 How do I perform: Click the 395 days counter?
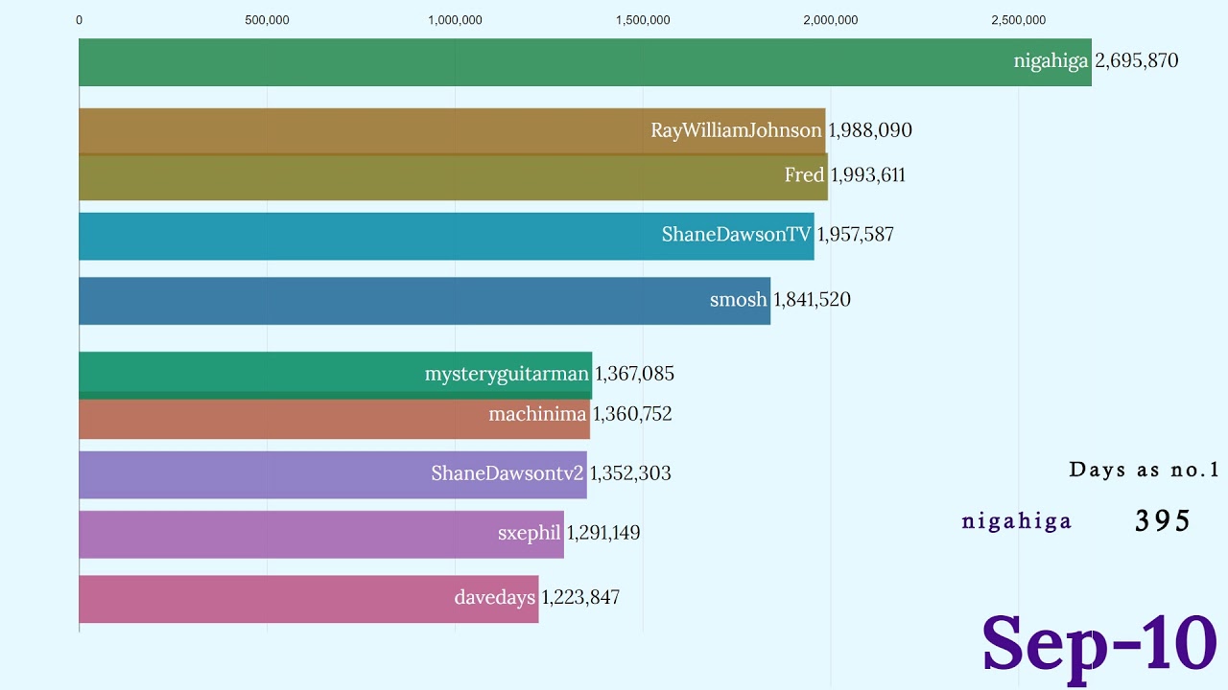tap(1163, 520)
